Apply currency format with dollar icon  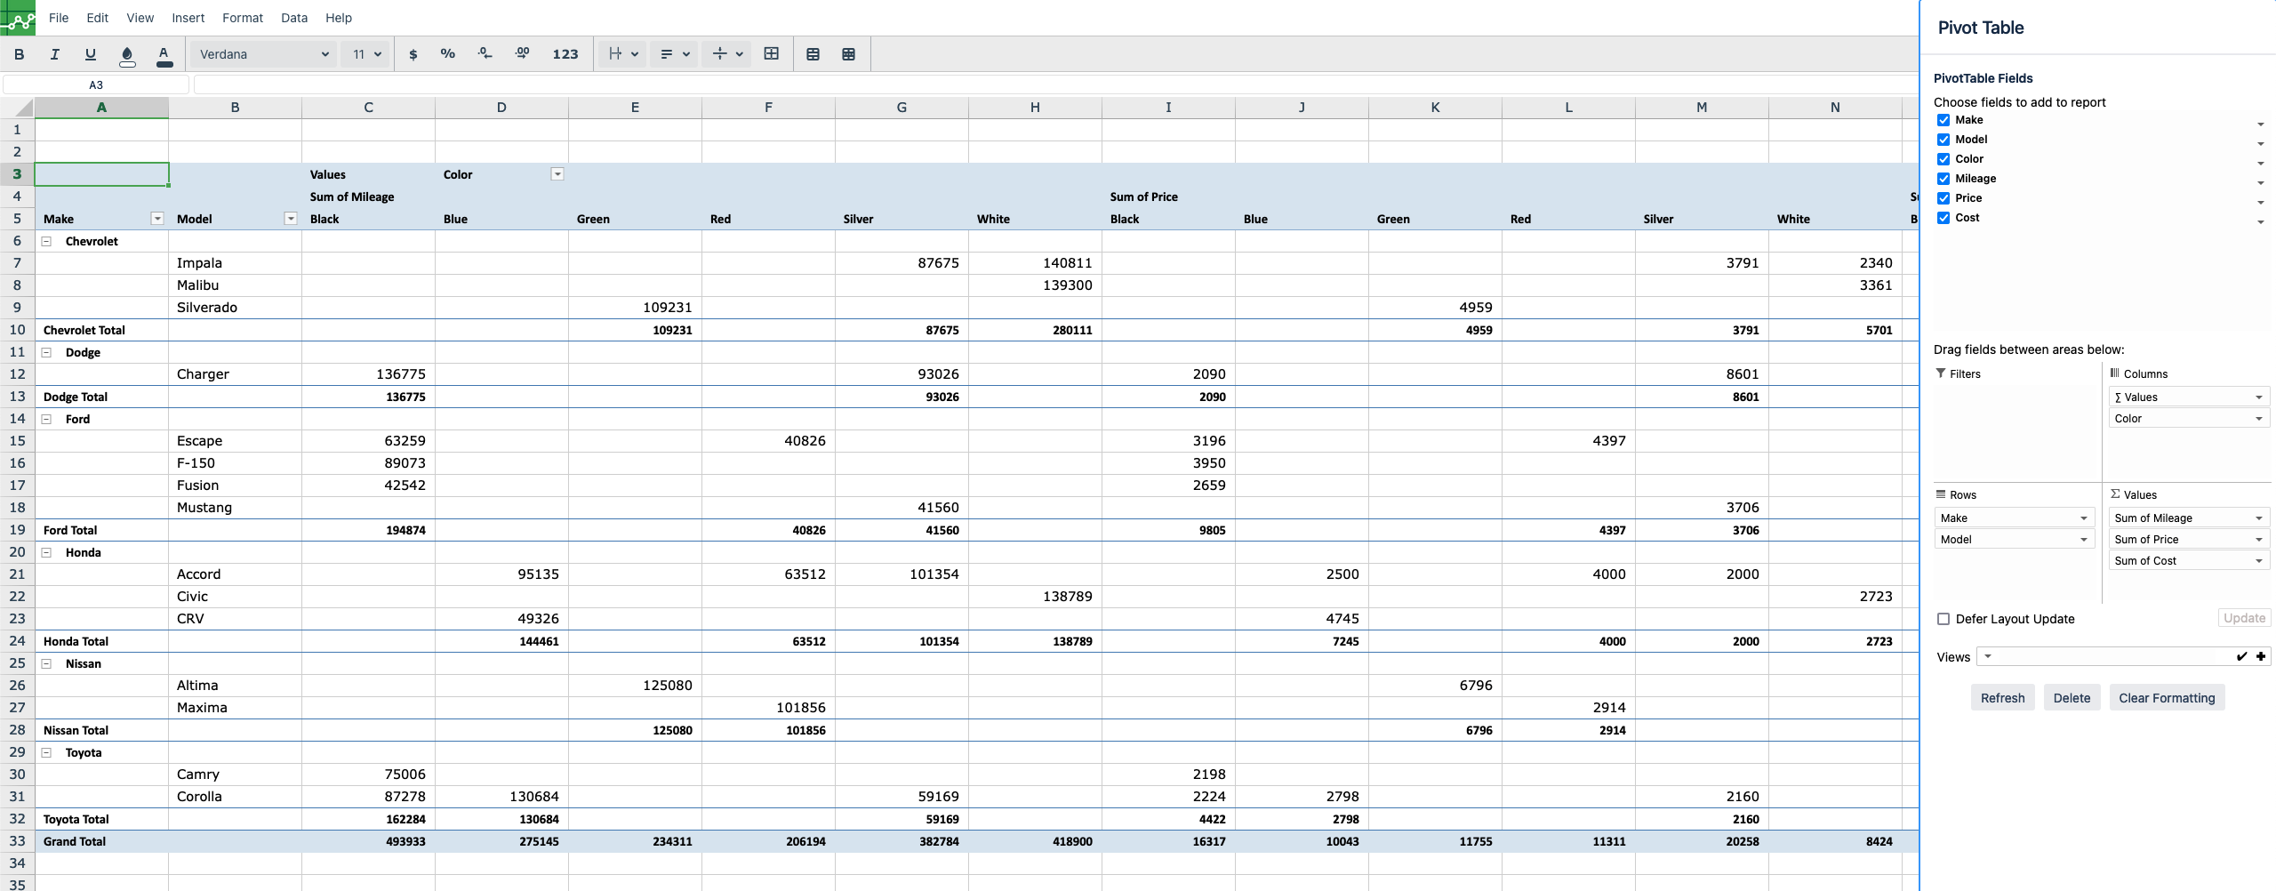413,54
